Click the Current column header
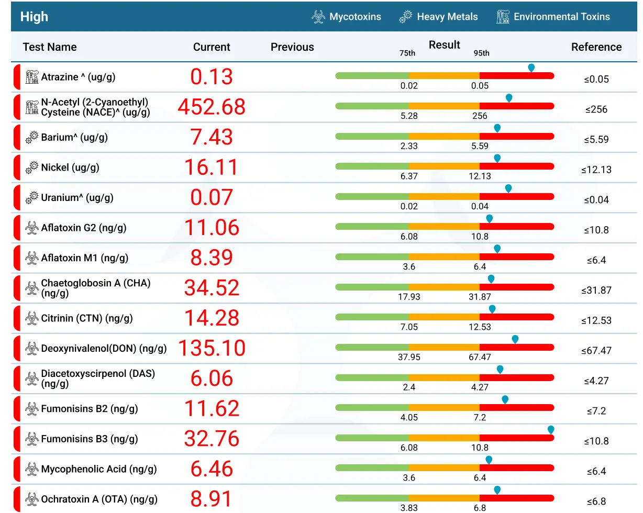This screenshot has width=643, height=513. tap(212, 47)
